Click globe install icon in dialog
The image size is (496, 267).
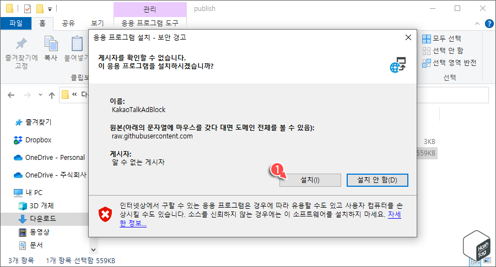(398, 65)
